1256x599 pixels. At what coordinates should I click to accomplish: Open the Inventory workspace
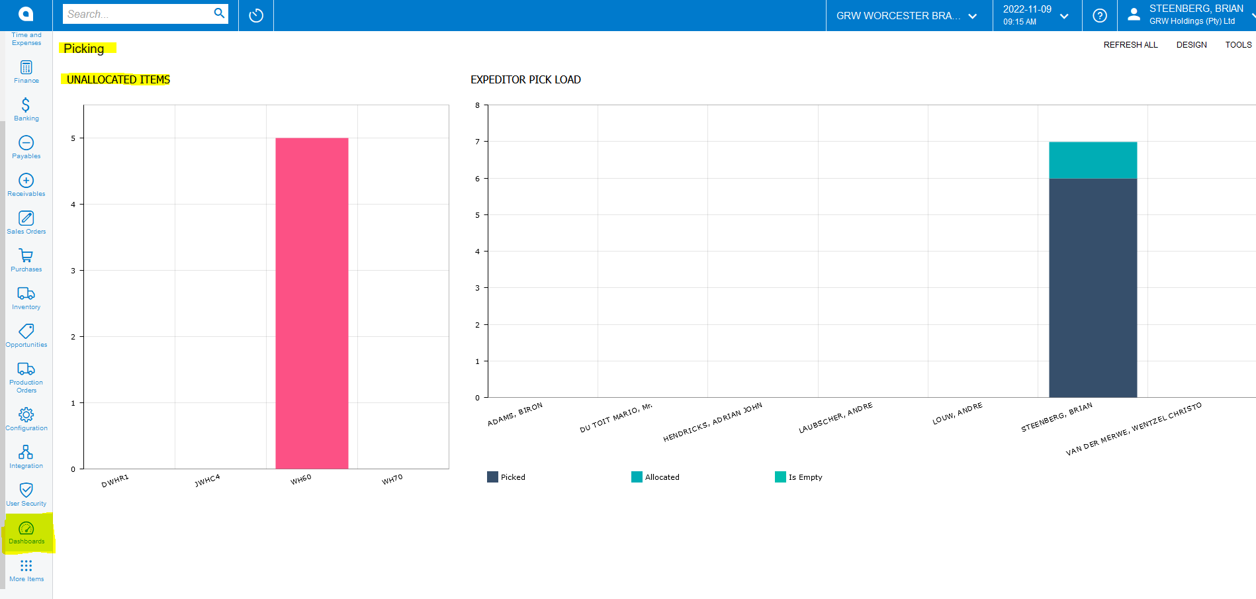tap(26, 298)
